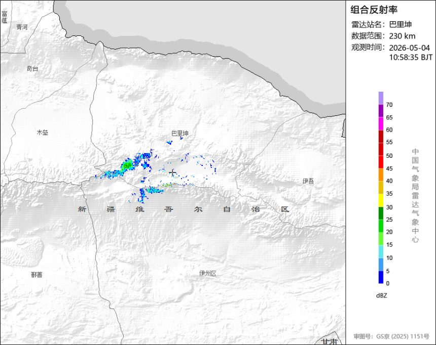Click the data range value 230 km
Image resolution: width=436 pixels, height=345 pixels.
pos(402,36)
